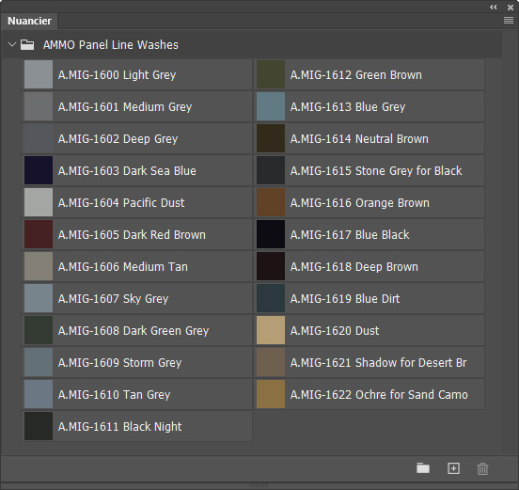
Task: Pick the A.MIG-1620 Dust color swatch
Action: [x=271, y=330]
